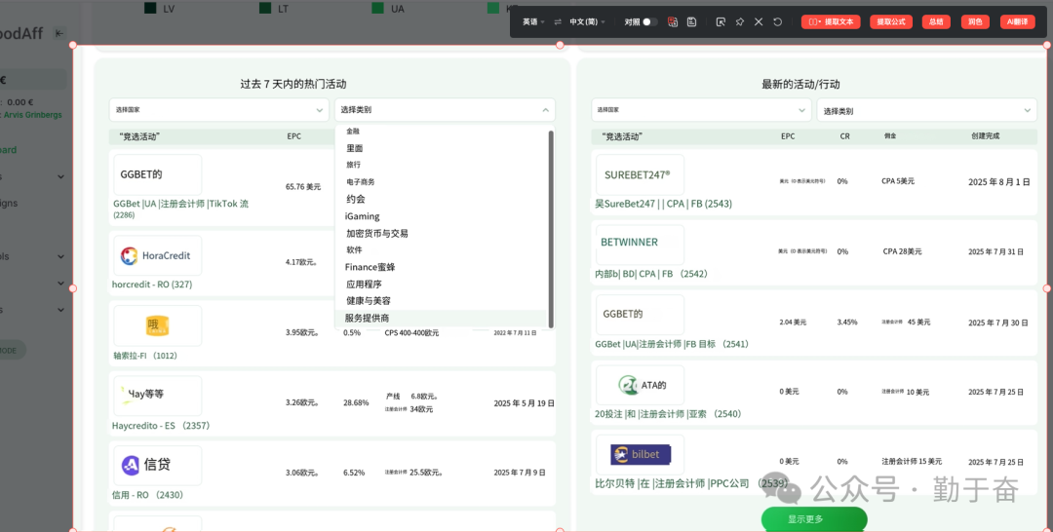Image resolution: width=1053 pixels, height=532 pixels.
Task: Click the CPA 28美元 commission value
Action: coord(902,251)
